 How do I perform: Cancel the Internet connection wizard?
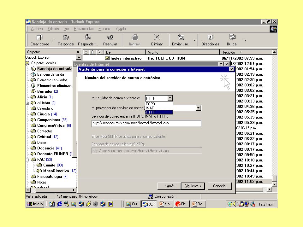(220, 186)
